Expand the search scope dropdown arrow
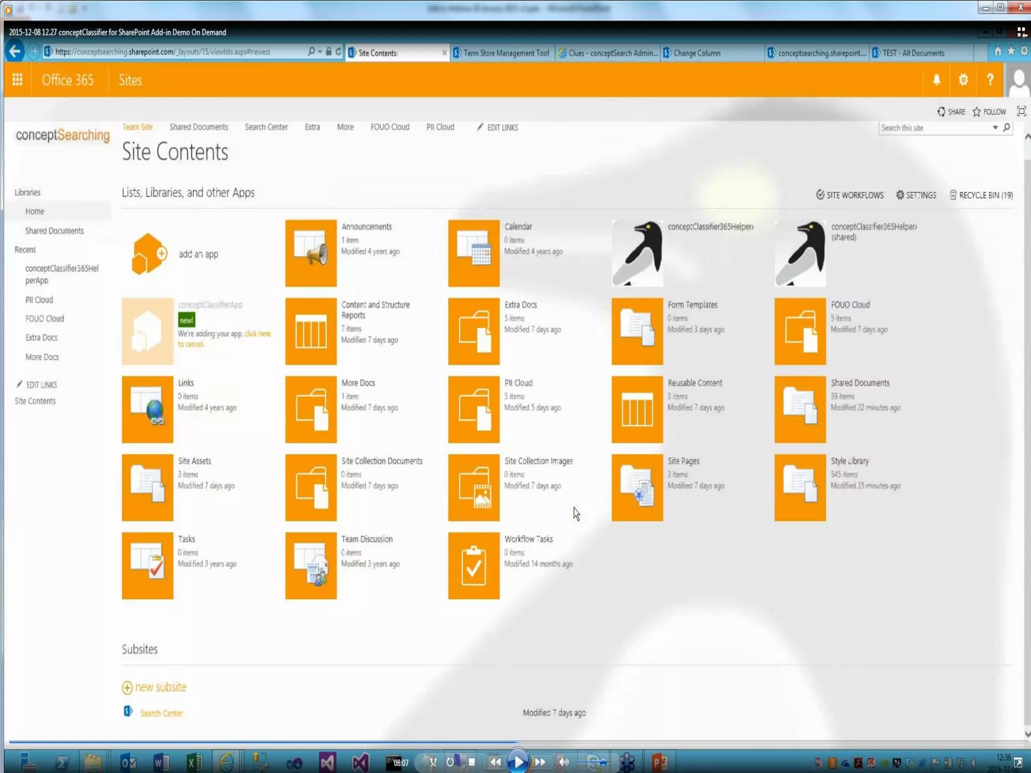This screenshot has height=773, width=1031. tap(995, 128)
